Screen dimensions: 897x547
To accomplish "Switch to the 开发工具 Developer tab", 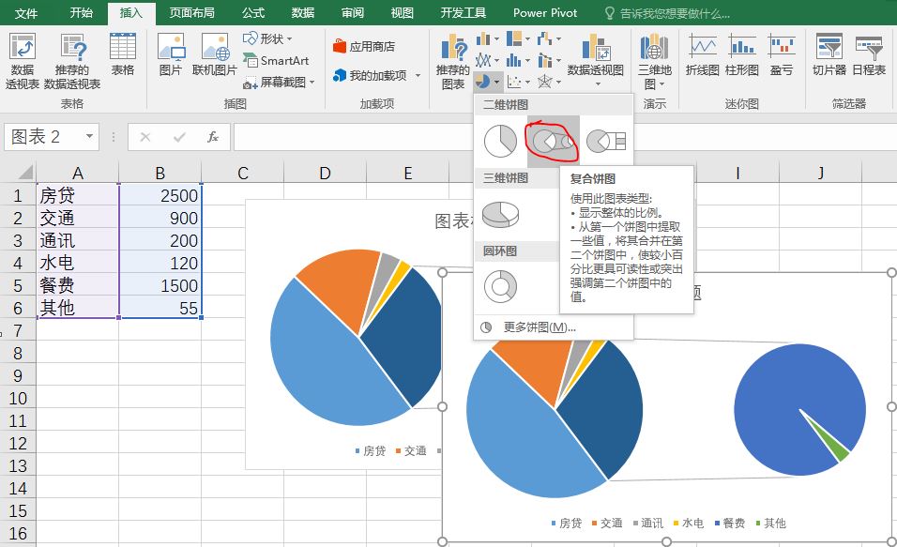I will click(x=463, y=13).
